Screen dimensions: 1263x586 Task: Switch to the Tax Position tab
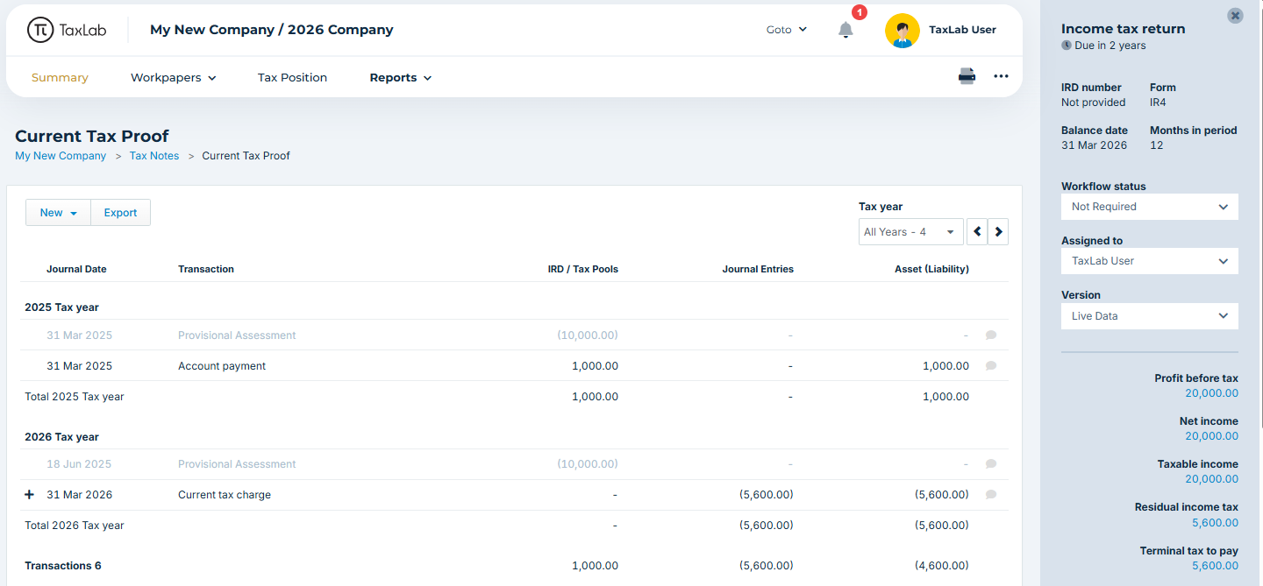[292, 77]
